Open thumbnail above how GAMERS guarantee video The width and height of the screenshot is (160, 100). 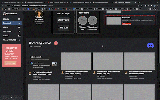coord(139,61)
